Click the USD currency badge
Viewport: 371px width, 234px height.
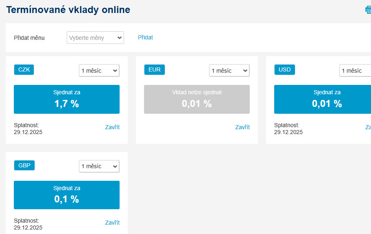coord(285,70)
